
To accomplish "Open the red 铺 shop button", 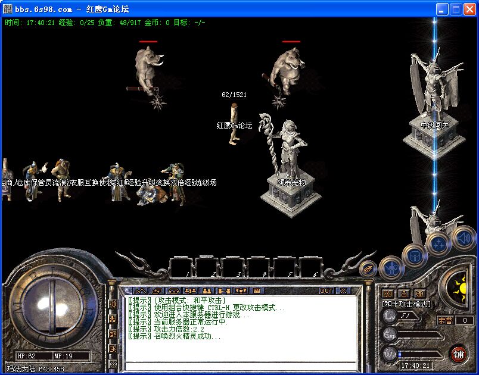I will point(458,355).
